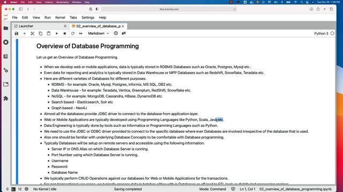This screenshot has width=343, height=192.
Task: Click the 'Graph based - Neo4J' list item
Action: [69, 108]
